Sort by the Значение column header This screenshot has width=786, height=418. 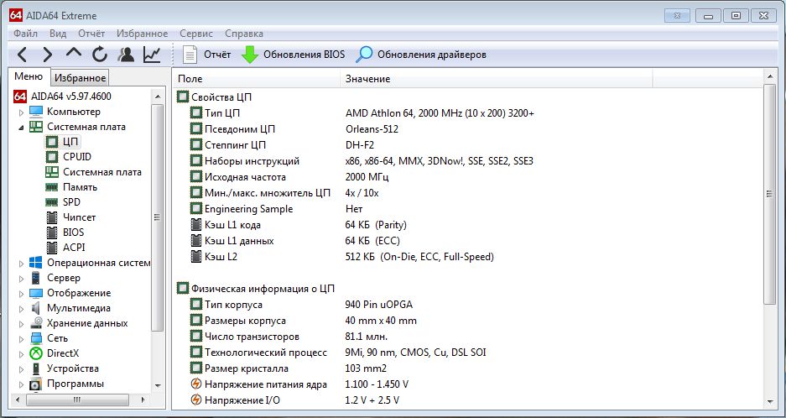[497, 79]
